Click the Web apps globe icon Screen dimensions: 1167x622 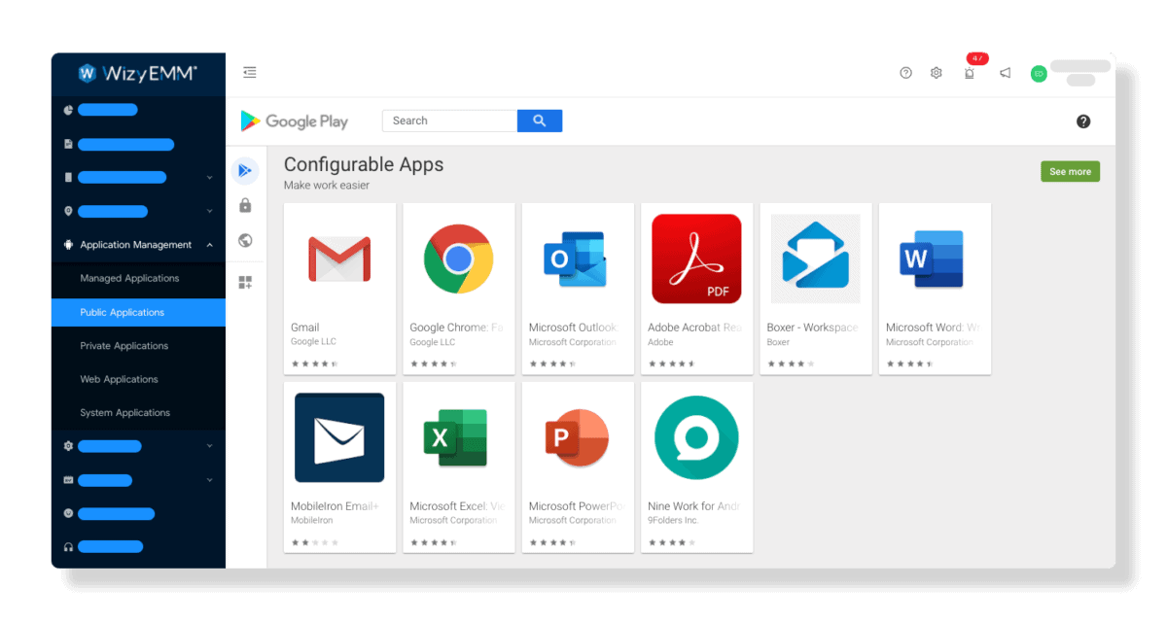pos(246,240)
